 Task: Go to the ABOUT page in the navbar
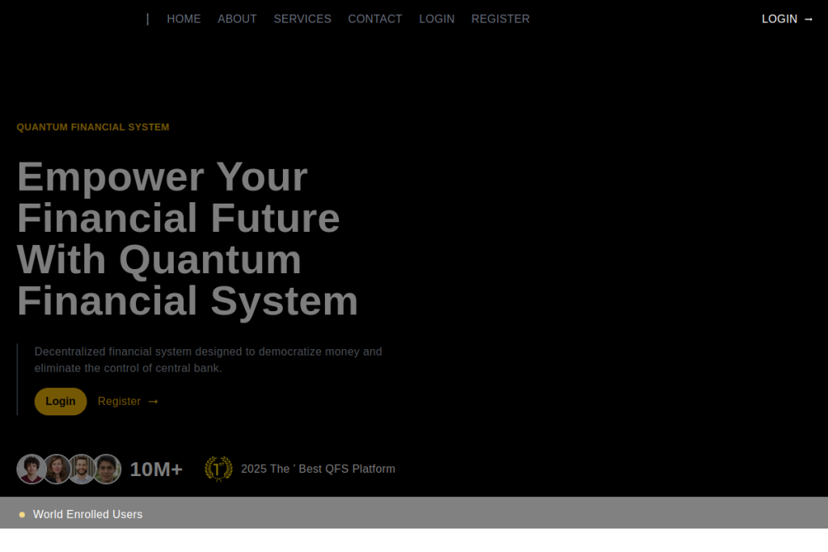pos(237,19)
